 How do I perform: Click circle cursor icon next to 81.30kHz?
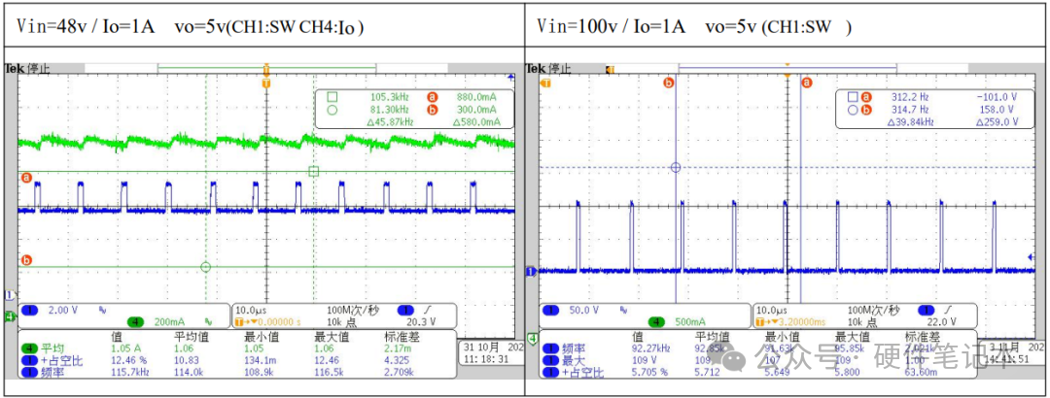point(332,109)
